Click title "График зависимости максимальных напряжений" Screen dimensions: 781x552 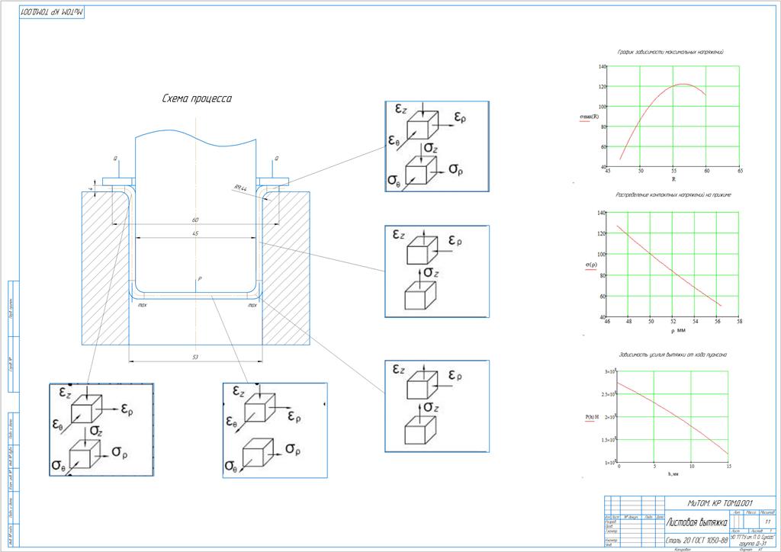(x=670, y=52)
